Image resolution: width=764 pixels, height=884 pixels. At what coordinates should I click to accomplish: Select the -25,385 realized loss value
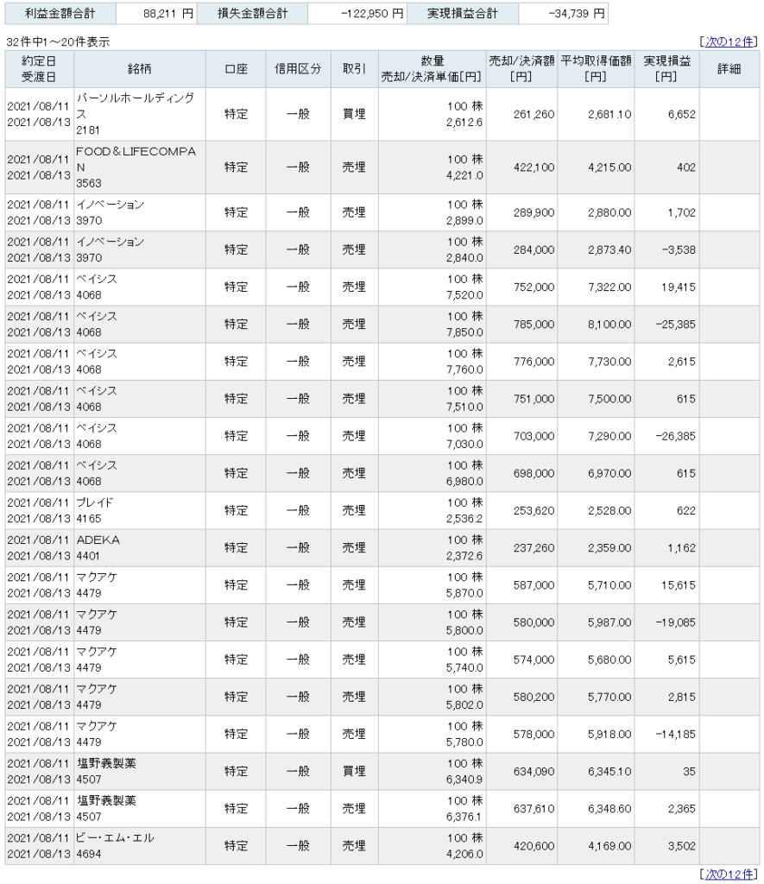[x=675, y=325]
